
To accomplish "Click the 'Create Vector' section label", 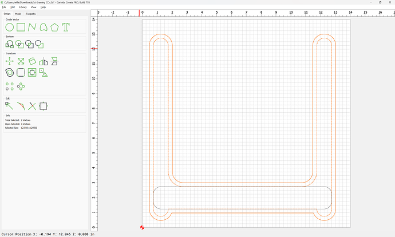I will (x=13, y=19).
